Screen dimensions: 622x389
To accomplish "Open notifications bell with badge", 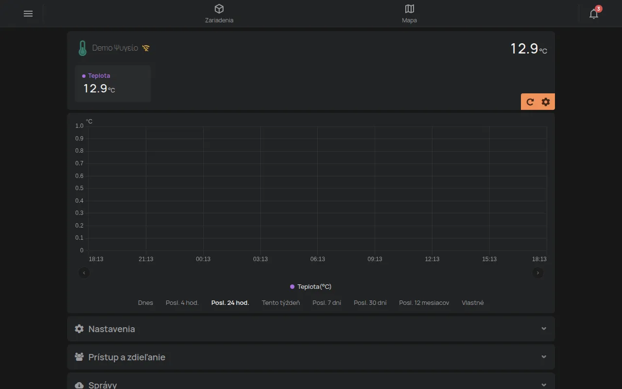I will (594, 13).
